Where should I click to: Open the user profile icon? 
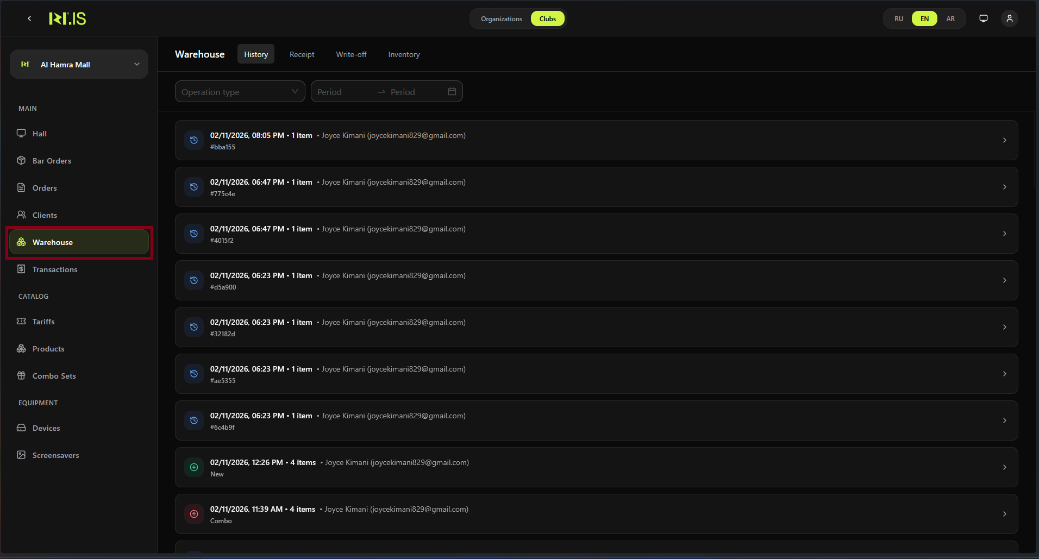tap(1009, 18)
